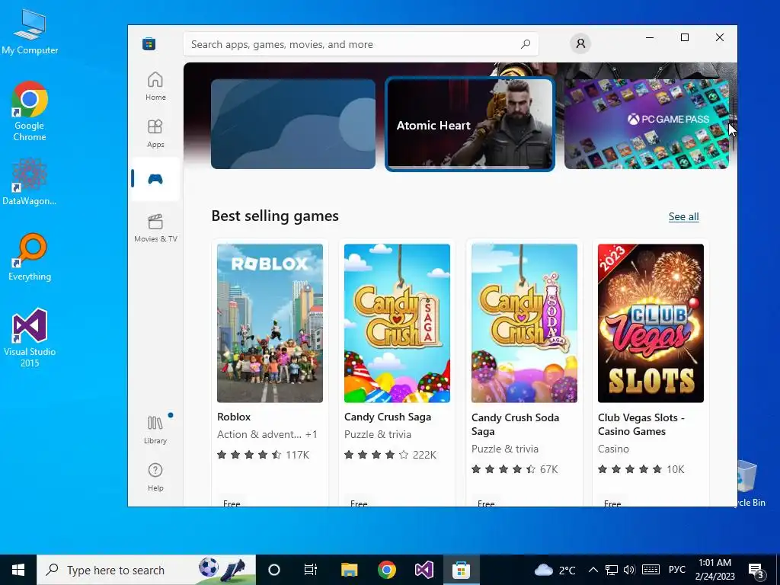780x585 pixels.
Task: Open the notification center icon
Action: coord(756,571)
